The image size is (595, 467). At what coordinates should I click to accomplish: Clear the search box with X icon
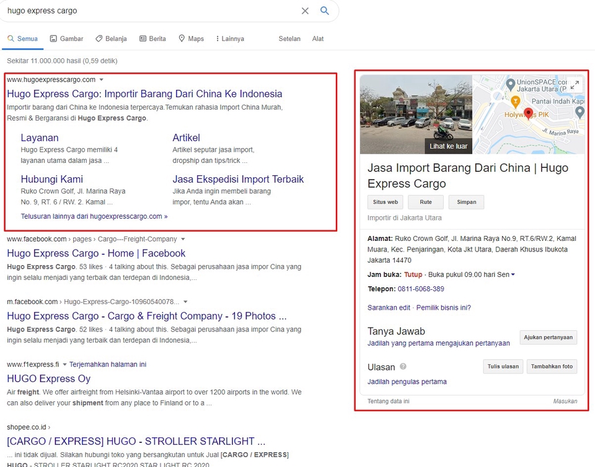click(305, 11)
